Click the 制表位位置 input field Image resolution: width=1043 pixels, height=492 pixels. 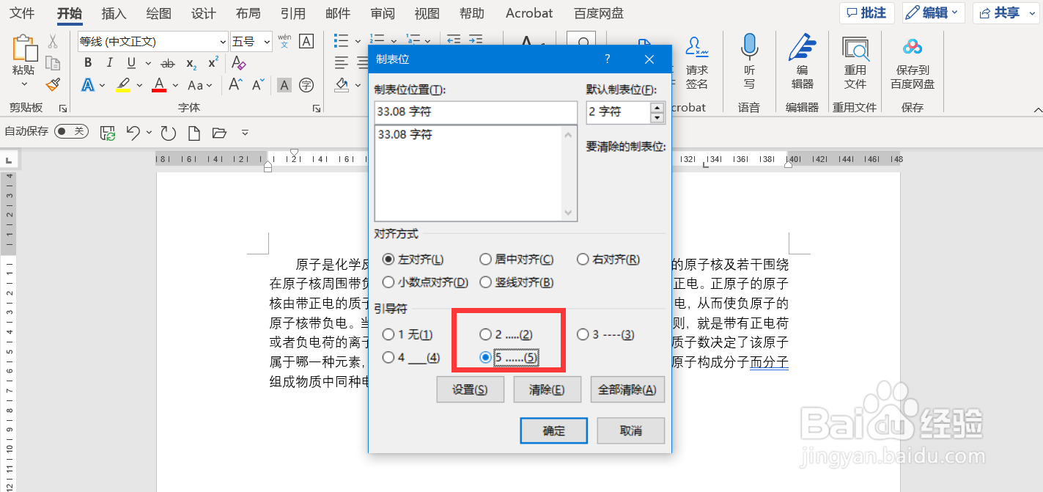tap(475, 112)
